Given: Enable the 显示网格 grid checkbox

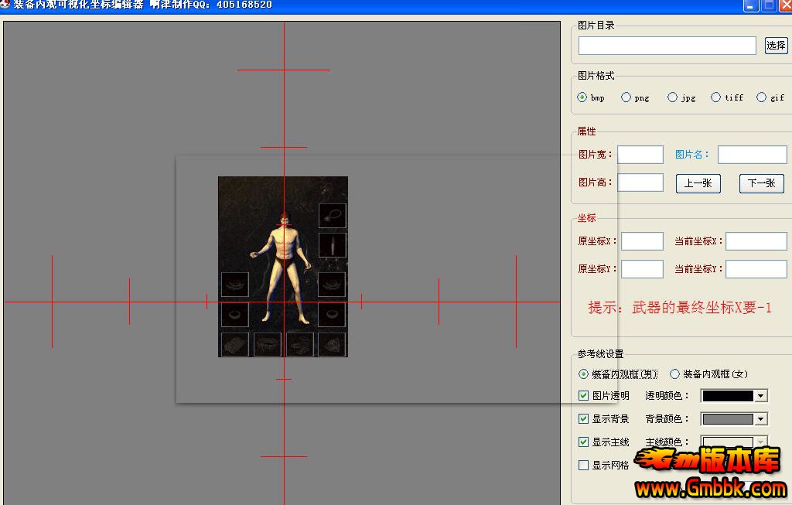Looking at the screenshot, I should (x=584, y=466).
